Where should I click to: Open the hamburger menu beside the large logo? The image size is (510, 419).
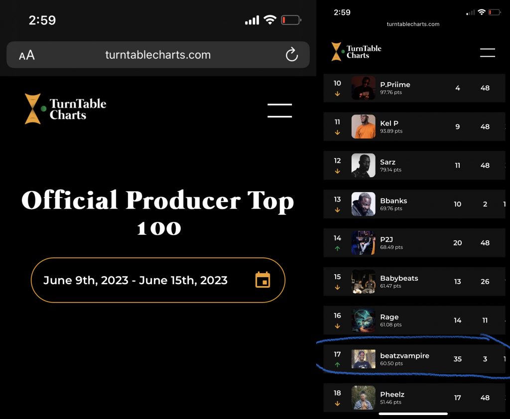click(279, 110)
